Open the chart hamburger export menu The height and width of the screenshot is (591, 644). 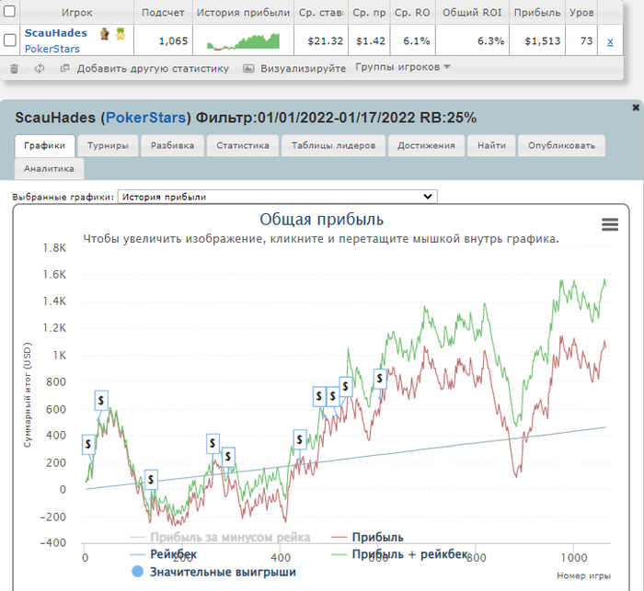tap(610, 224)
